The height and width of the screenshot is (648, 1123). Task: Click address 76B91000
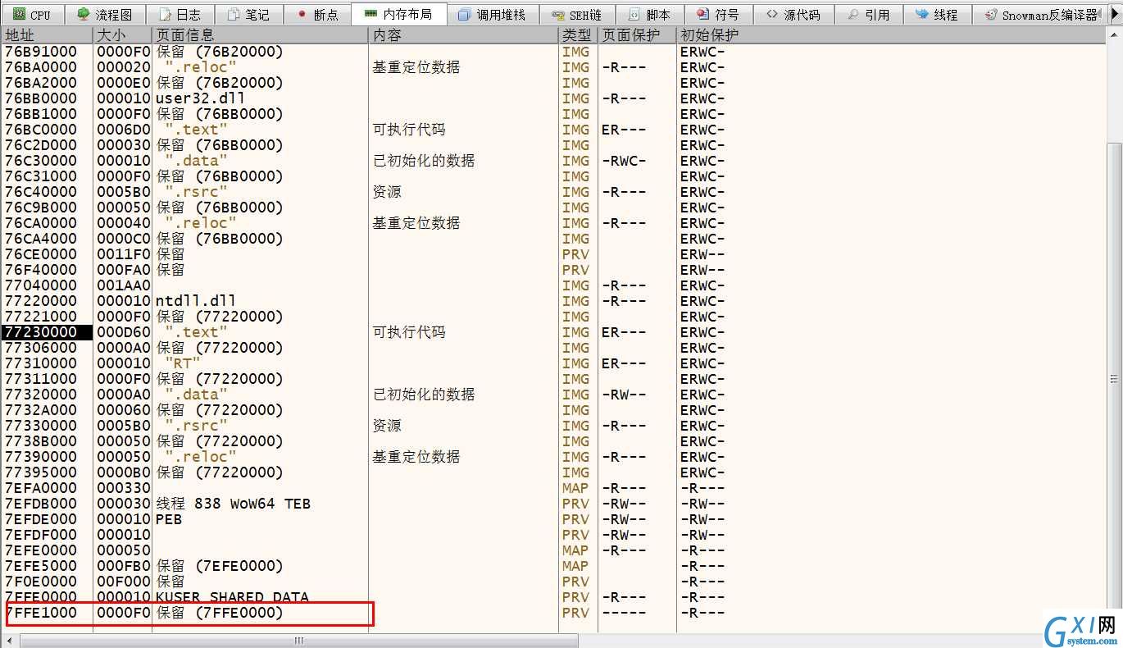coord(41,52)
